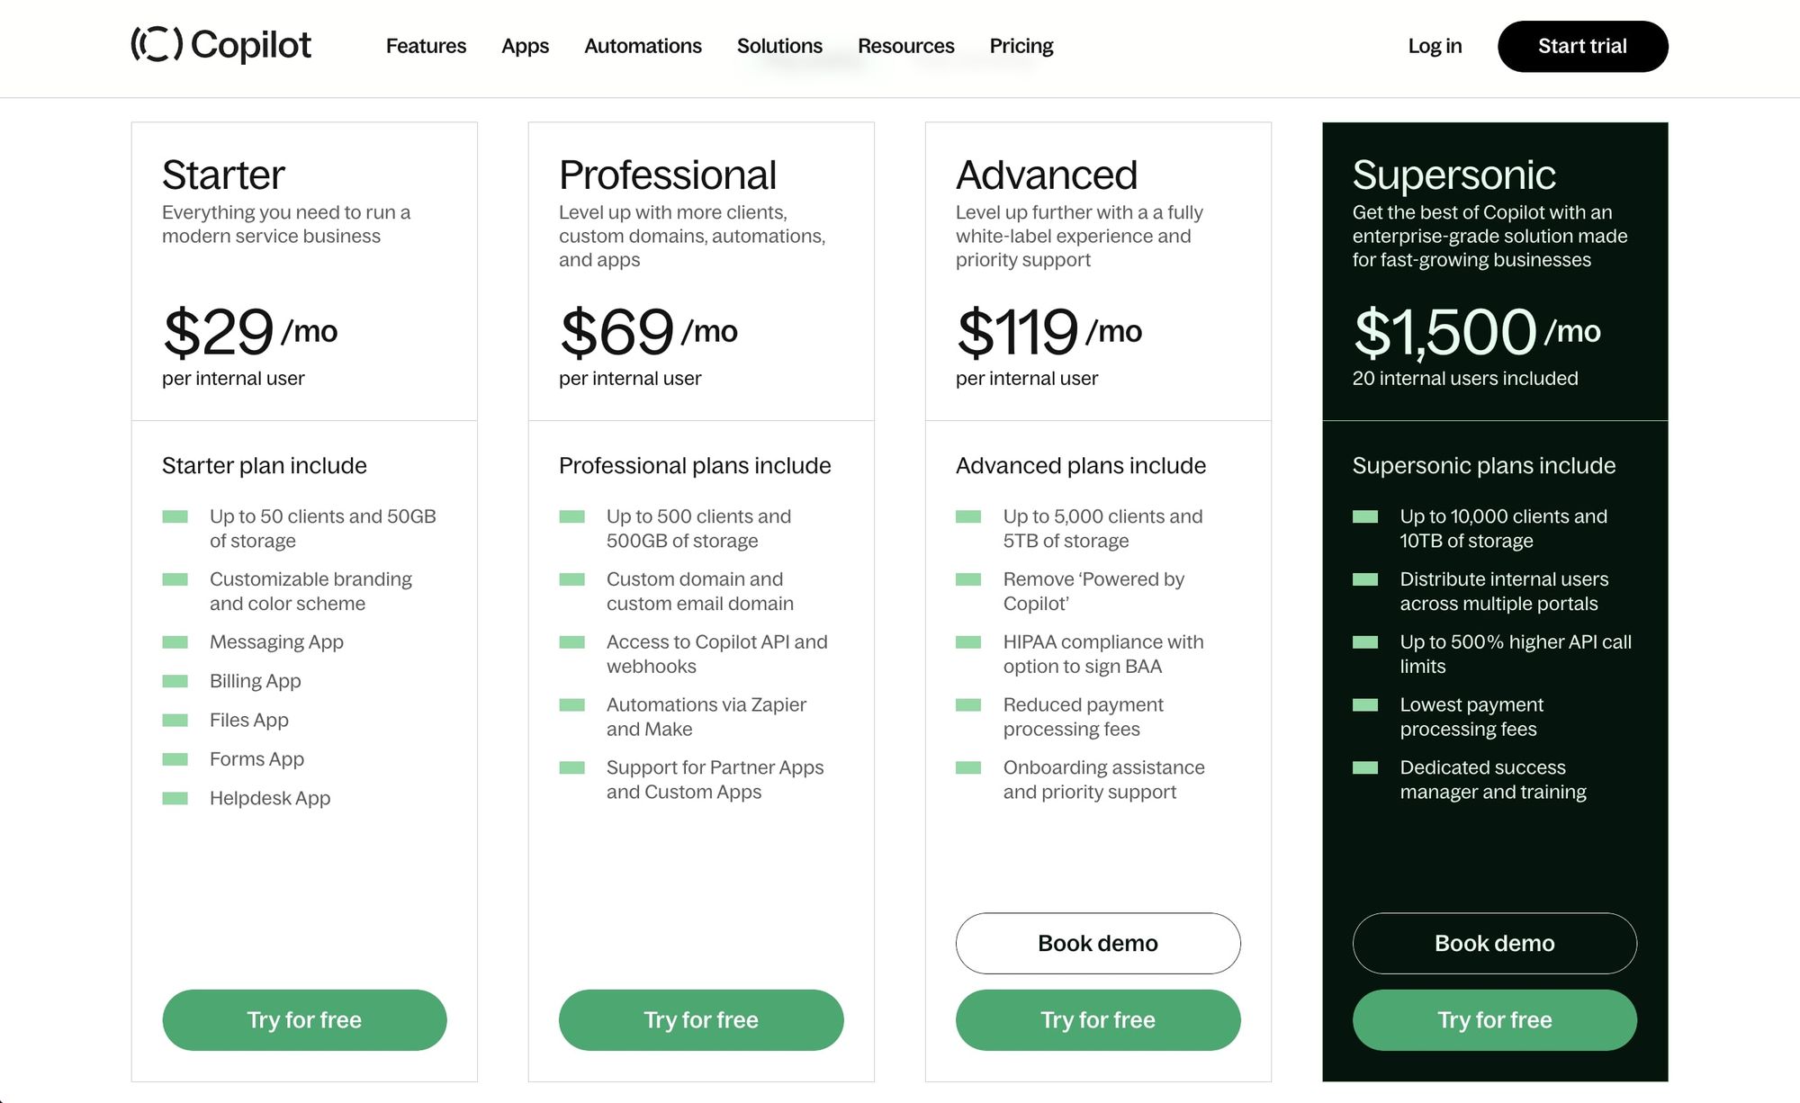Expand the Resources dropdown
This screenshot has height=1103, width=1800.
[x=905, y=46]
